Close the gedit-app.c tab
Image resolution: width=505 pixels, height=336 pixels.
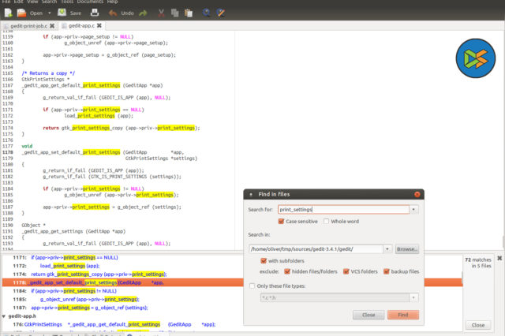[x=99, y=26]
